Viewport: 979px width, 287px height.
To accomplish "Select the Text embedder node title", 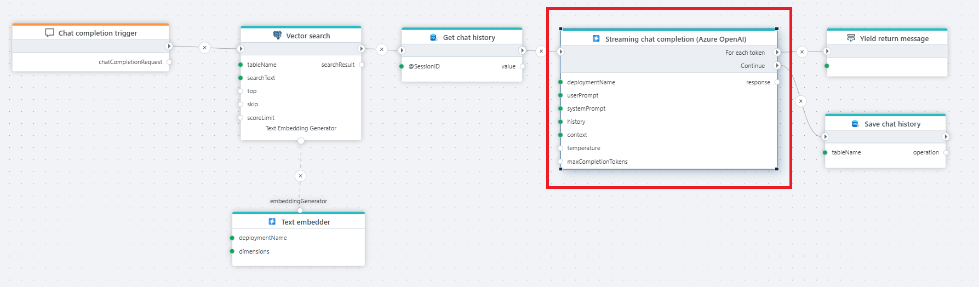I will [x=306, y=222].
